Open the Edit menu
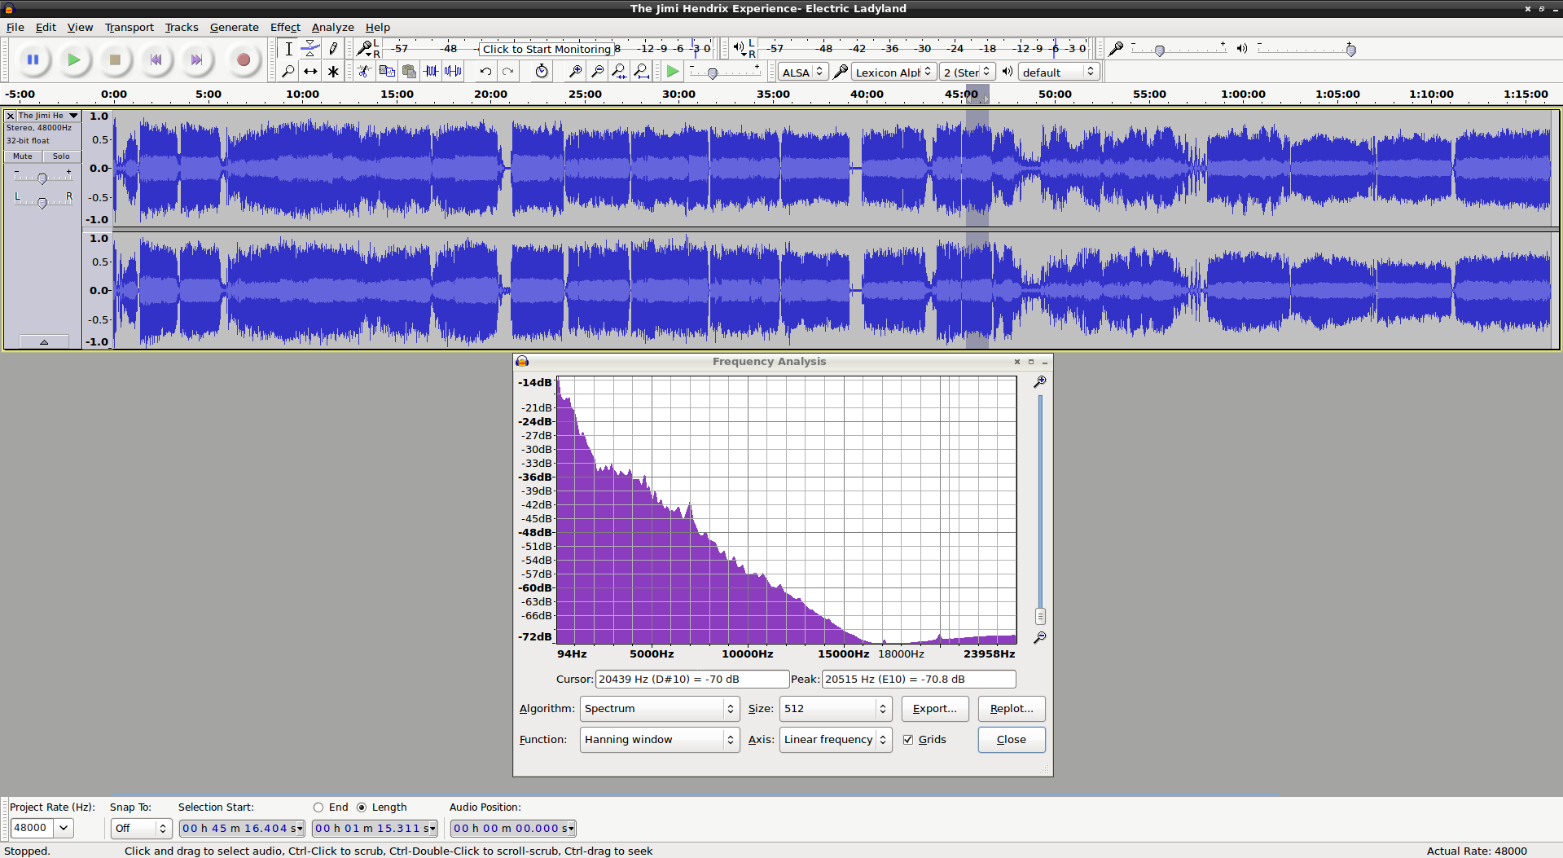The width and height of the screenshot is (1563, 858). 46,27
